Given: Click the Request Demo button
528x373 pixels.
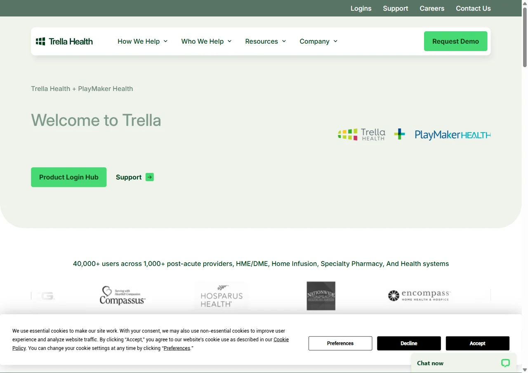Looking at the screenshot, I should [455, 41].
